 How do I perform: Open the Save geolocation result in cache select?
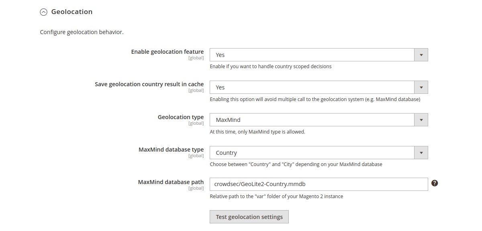(312, 87)
